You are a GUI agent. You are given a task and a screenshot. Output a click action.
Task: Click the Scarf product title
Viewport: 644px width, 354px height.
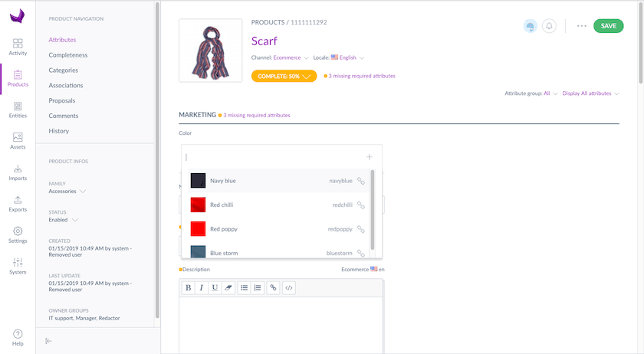click(264, 41)
